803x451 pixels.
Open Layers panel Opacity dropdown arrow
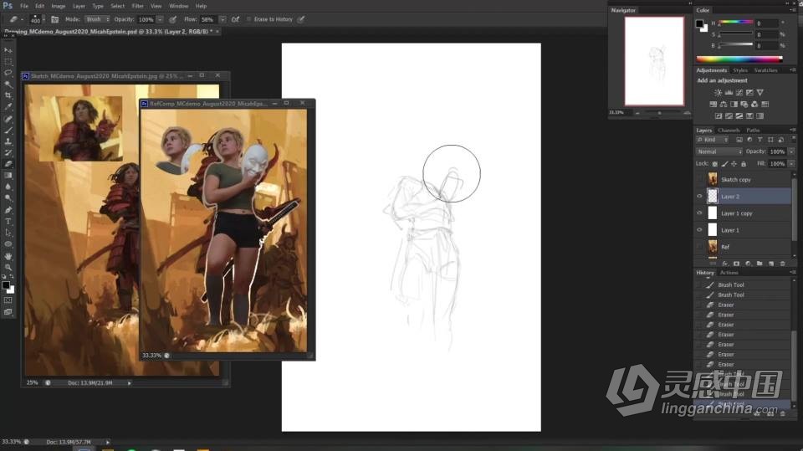tap(791, 151)
